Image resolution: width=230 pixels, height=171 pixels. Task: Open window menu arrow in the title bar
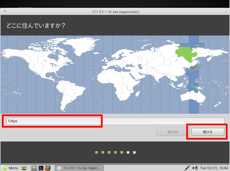pos(5,11)
